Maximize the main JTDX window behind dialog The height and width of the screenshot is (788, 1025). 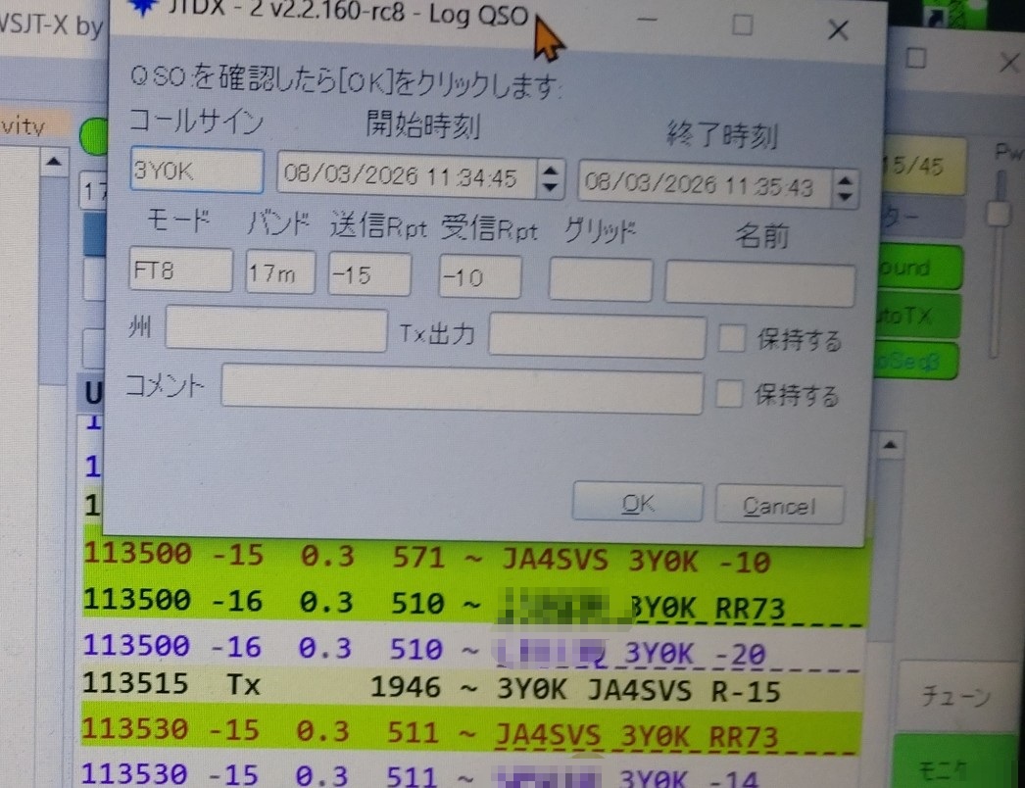tap(916, 59)
